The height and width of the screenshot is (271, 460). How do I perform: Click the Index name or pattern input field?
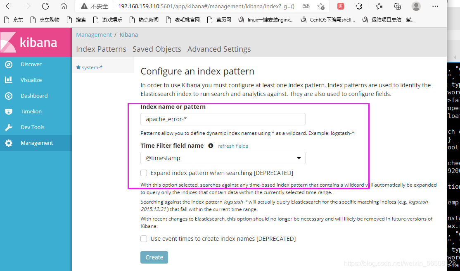(x=223, y=119)
